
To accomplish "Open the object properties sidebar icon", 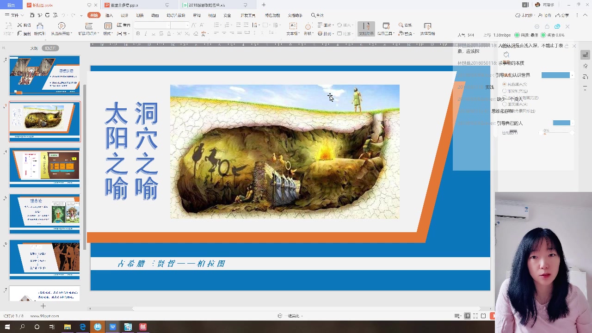I will click(585, 55).
